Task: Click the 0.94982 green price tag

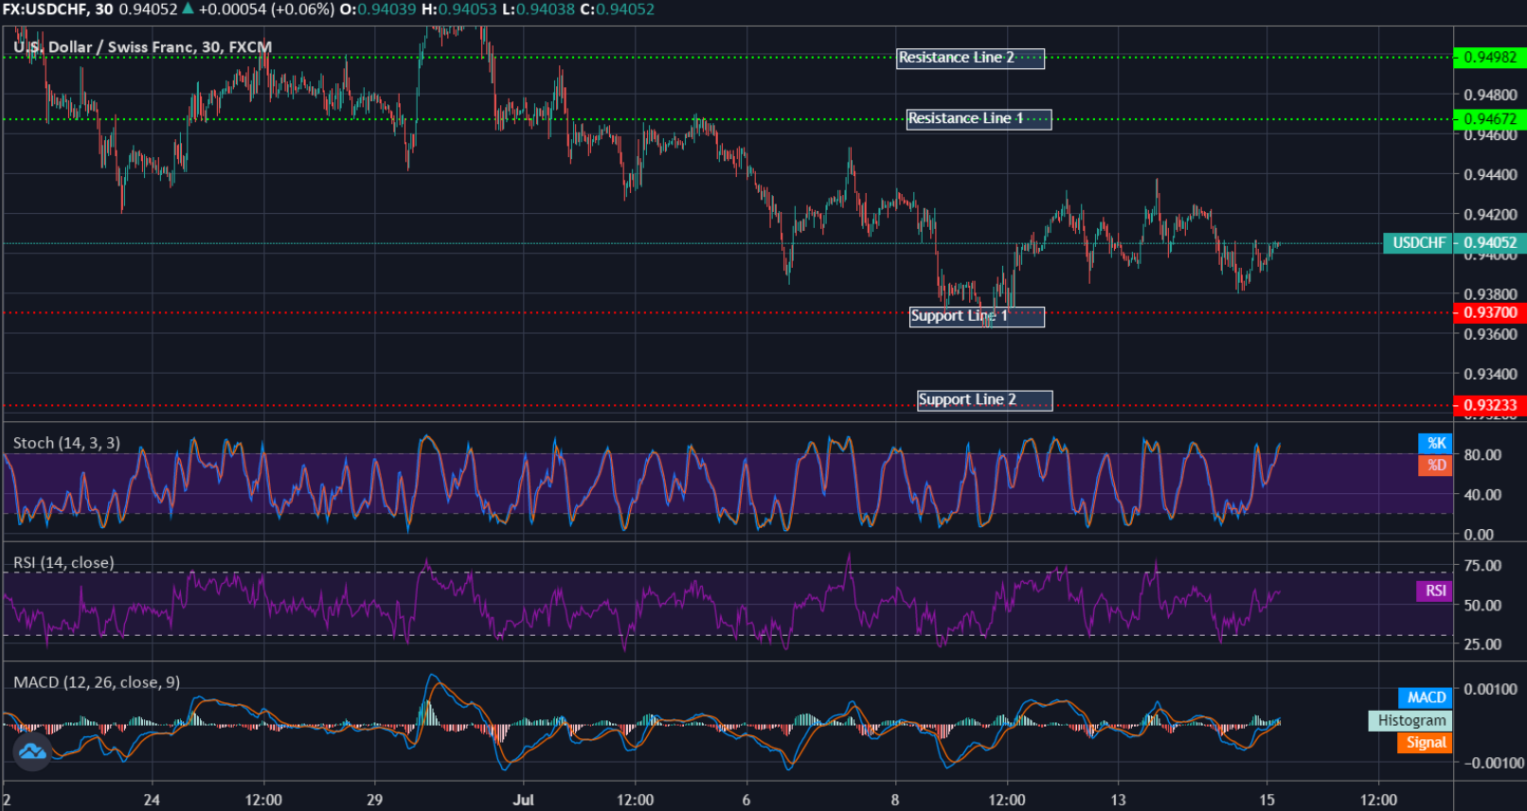Action: pos(1490,58)
